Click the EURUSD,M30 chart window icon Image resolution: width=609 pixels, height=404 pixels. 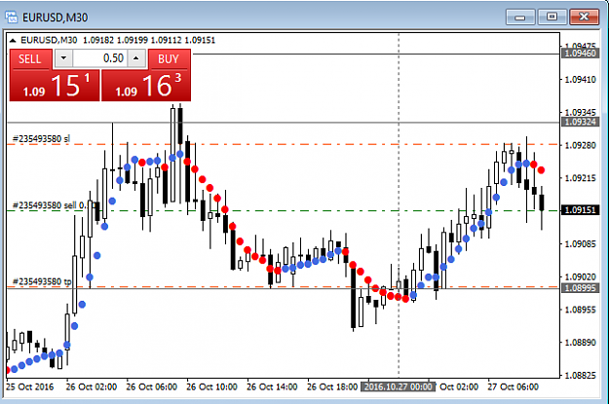(12, 18)
